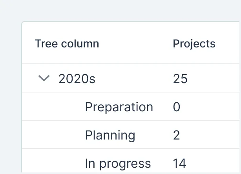The image size is (241, 174).
Task: Click the Tree column header
Action: click(x=67, y=43)
